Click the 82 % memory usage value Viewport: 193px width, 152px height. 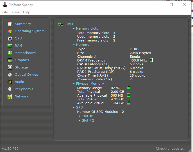115,88
